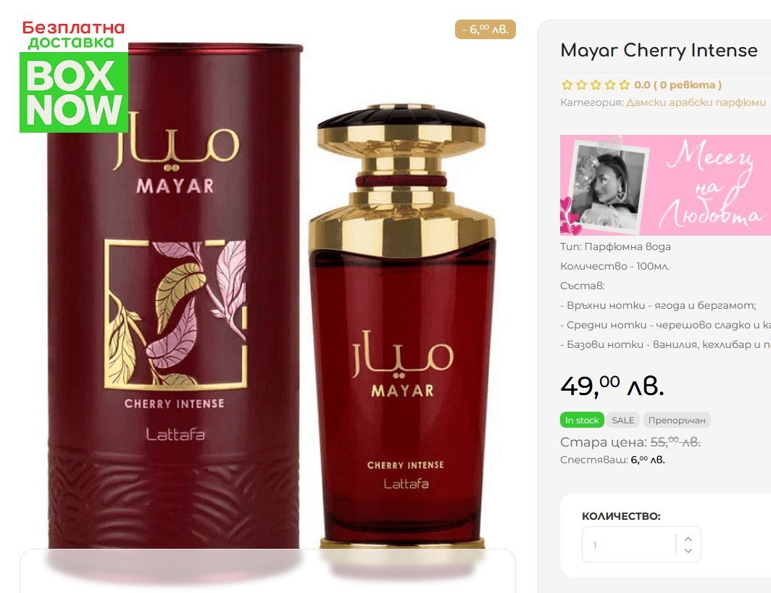Click the second rating star
771x593 pixels.
(581, 85)
